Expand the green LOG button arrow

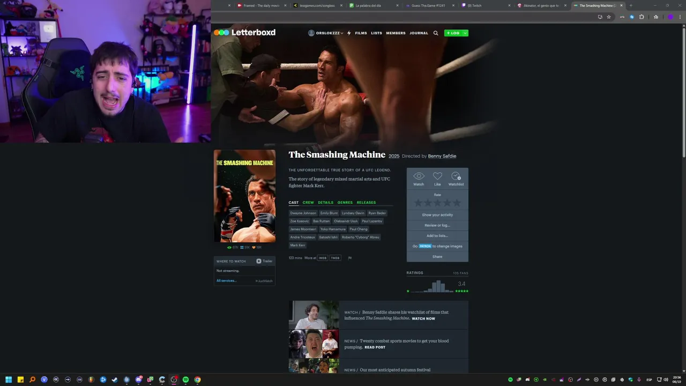465,33
